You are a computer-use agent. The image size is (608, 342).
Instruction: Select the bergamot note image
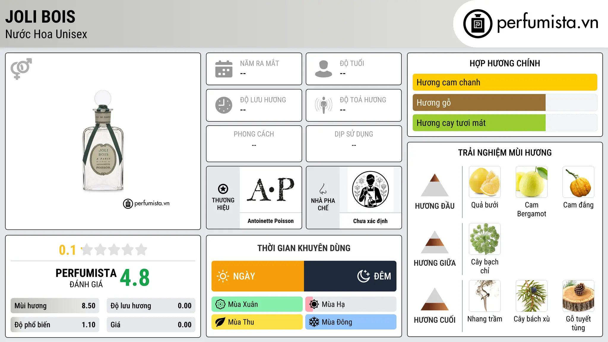532,182
